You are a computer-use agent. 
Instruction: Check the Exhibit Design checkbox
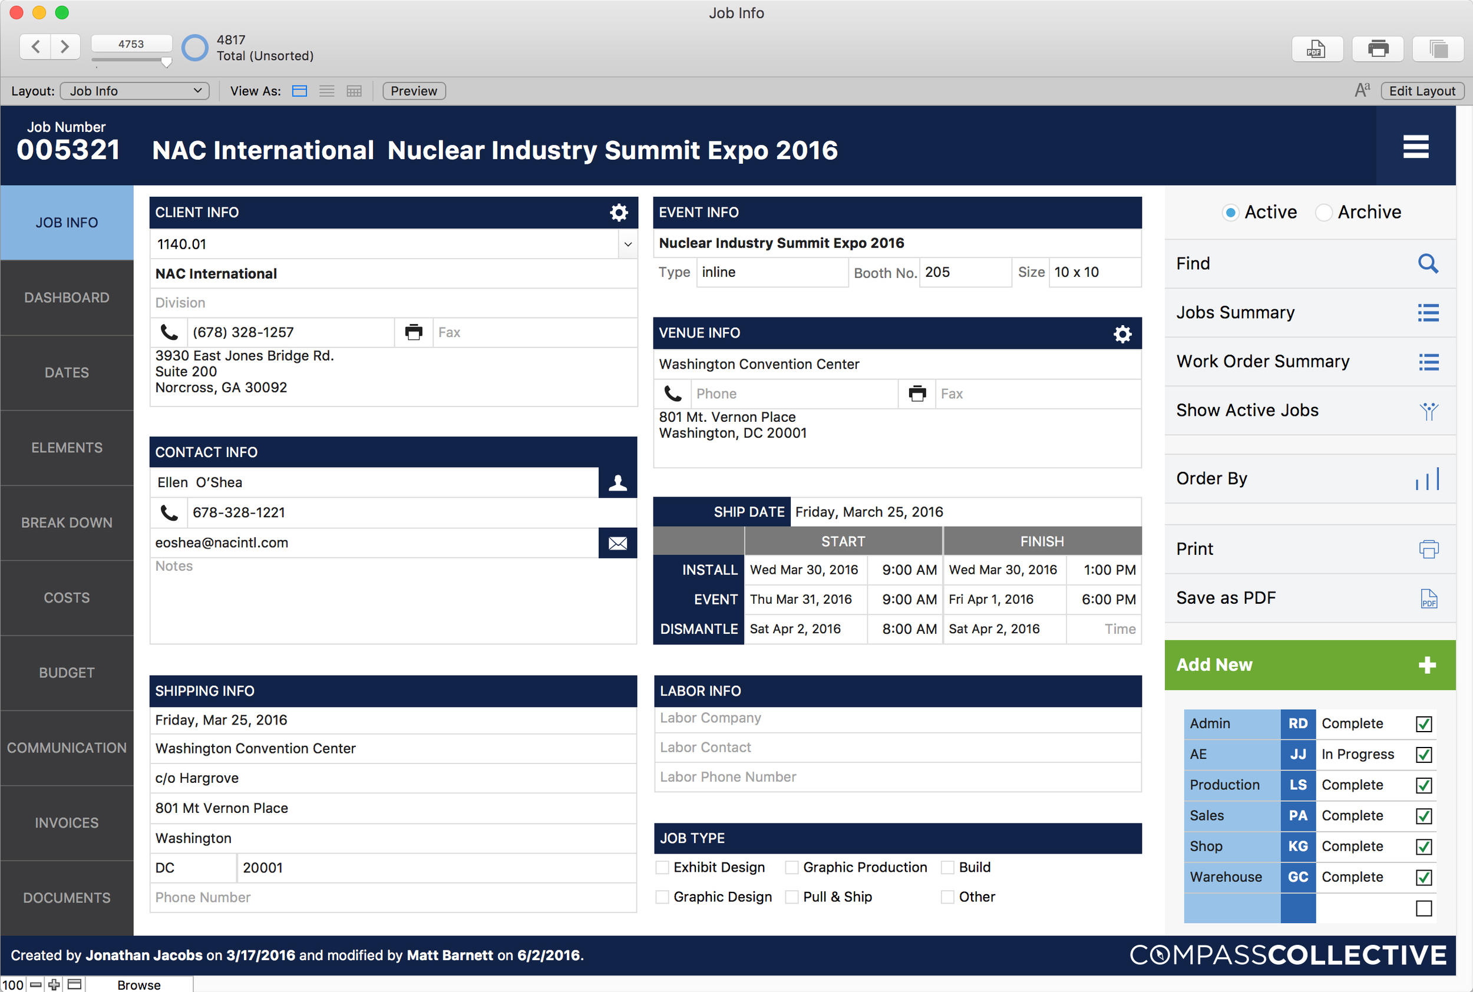pyautogui.click(x=662, y=867)
